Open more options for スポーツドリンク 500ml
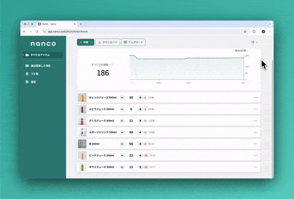 pos(255,132)
